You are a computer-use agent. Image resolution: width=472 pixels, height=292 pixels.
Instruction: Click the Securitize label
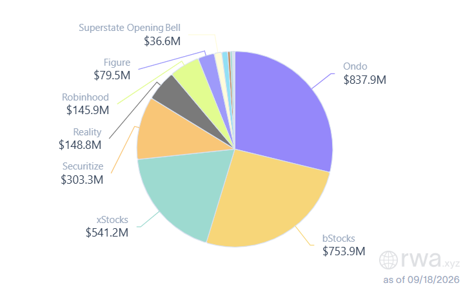83,166
